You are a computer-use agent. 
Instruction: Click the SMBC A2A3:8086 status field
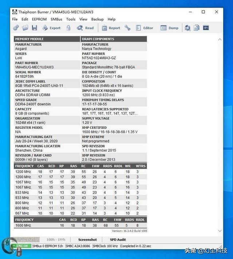click(x=78, y=246)
